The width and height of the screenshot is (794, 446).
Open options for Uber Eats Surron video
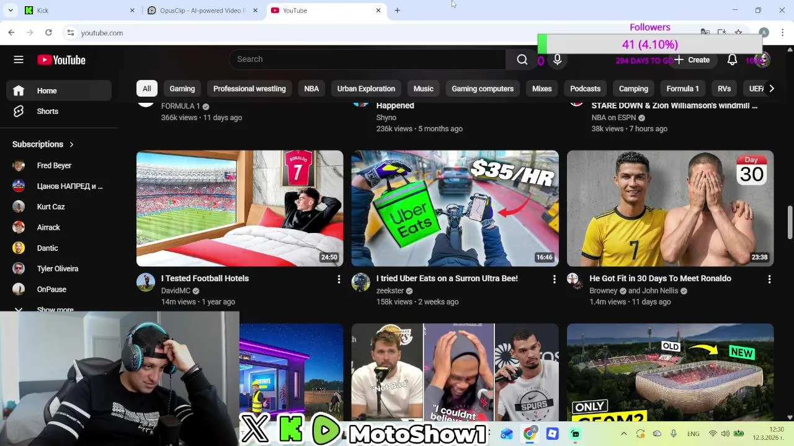tap(554, 279)
